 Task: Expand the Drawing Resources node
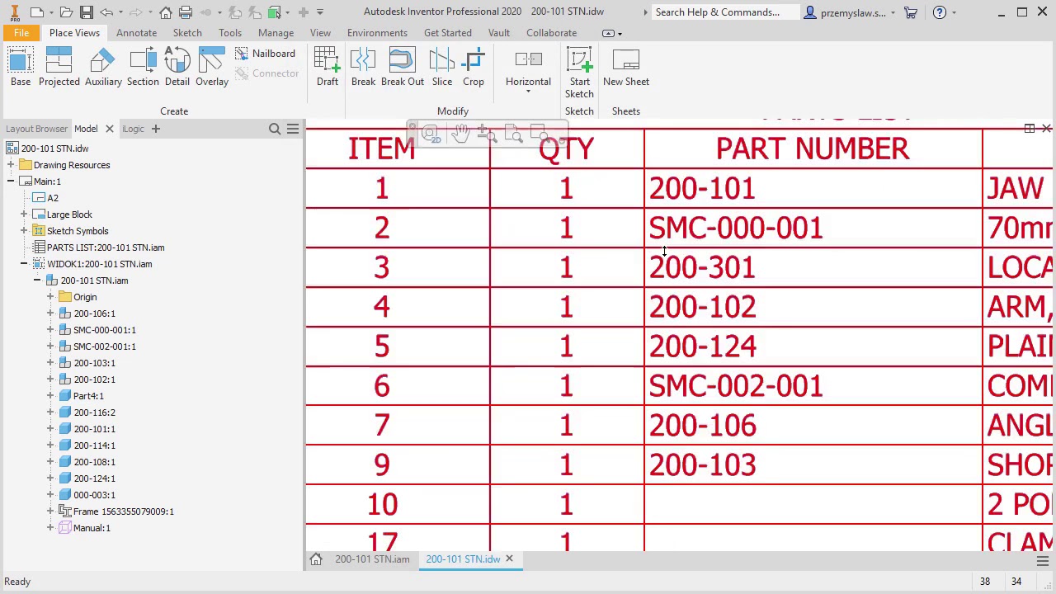pyautogui.click(x=11, y=165)
